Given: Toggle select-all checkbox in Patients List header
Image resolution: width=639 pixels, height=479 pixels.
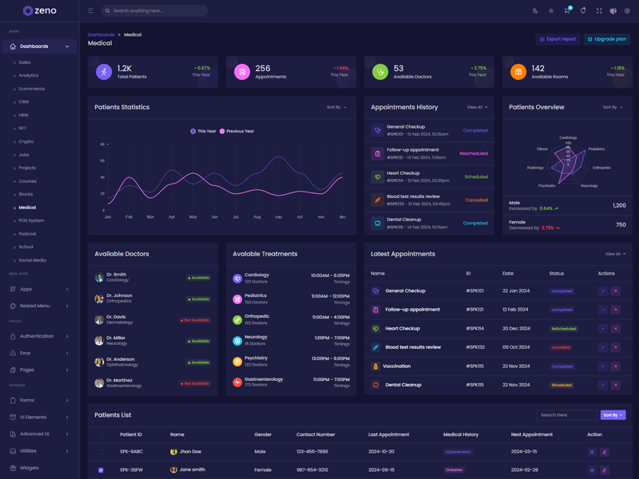Looking at the screenshot, I should (x=101, y=435).
